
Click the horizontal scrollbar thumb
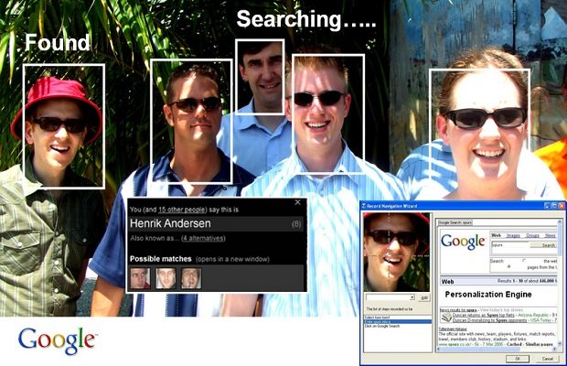480,349
